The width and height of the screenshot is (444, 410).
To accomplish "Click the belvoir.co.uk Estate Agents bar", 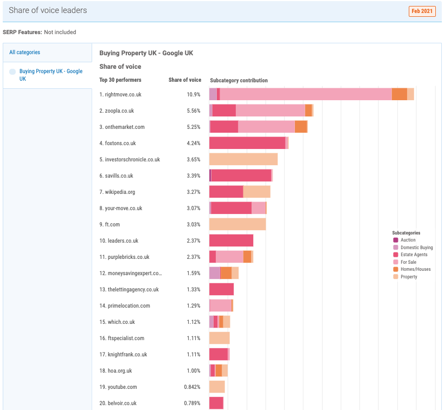I will 216,403.
